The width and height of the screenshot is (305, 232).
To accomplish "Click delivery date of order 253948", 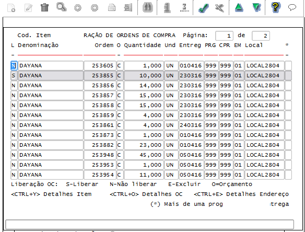I will [191, 155].
